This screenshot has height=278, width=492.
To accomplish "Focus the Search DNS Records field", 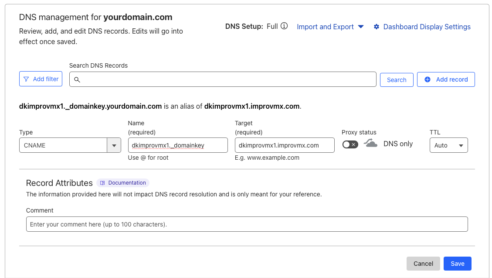I will coord(227,79).
